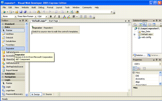
Task: Select the ReportViewer control in Toolbox
Action: [13, 70]
